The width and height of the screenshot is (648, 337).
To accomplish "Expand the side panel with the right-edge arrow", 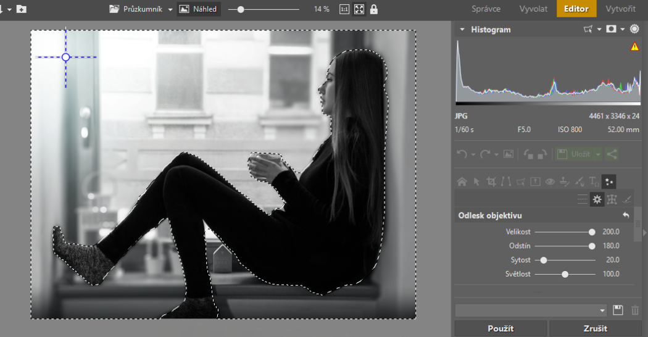I will tap(645, 233).
